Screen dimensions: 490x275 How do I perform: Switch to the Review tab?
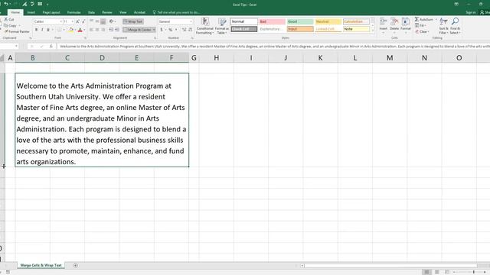click(x=107, y=12)
